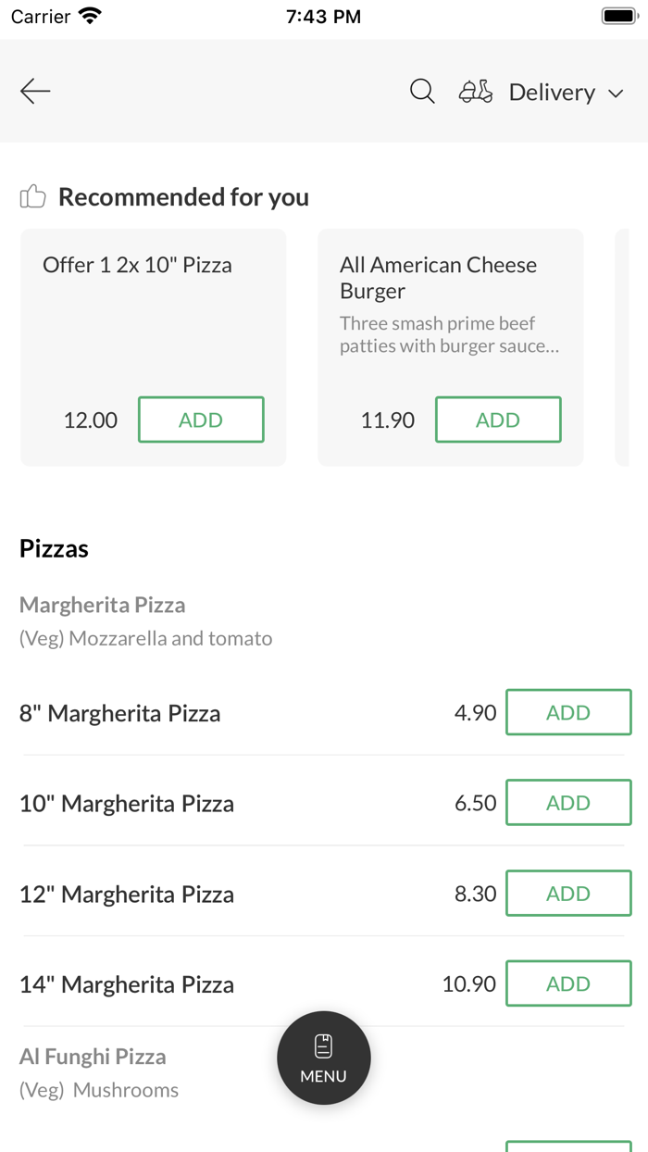Click the thumbs-up icon beside Recommended for you
This screenshot has height=1152, width=648.
(x=32, y=196)
